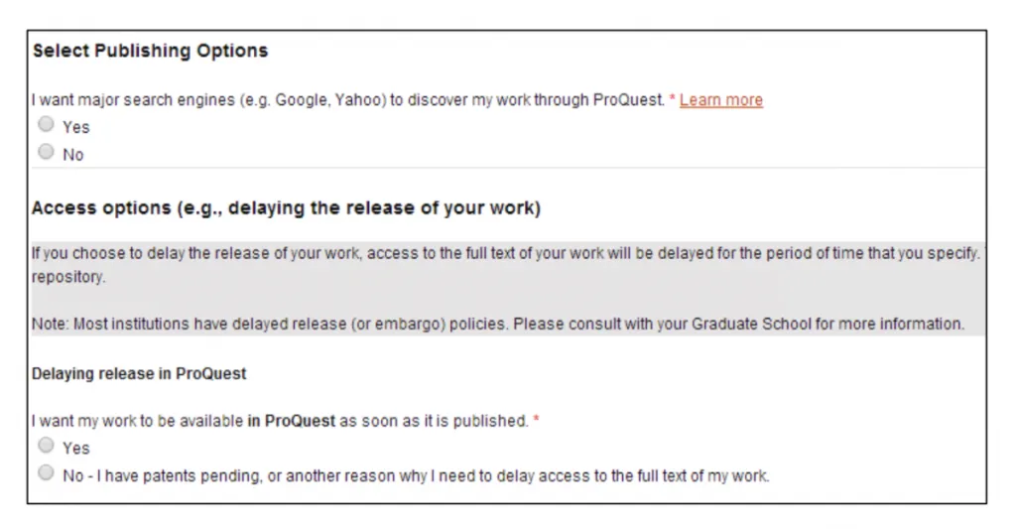Click the 'If you choose to delay' paragraph
The height and width of the screenshot is (529, 1016).
[x=496, y=253]
